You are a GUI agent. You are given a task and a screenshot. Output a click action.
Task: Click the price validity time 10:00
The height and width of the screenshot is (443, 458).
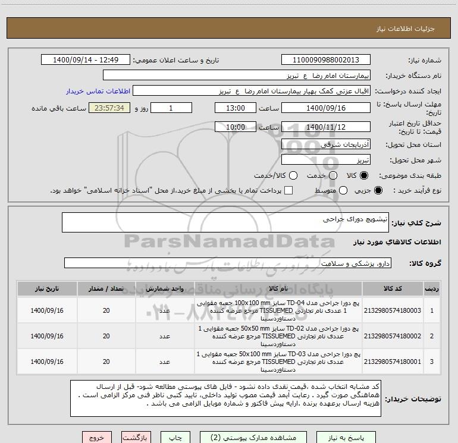(236, 127)
